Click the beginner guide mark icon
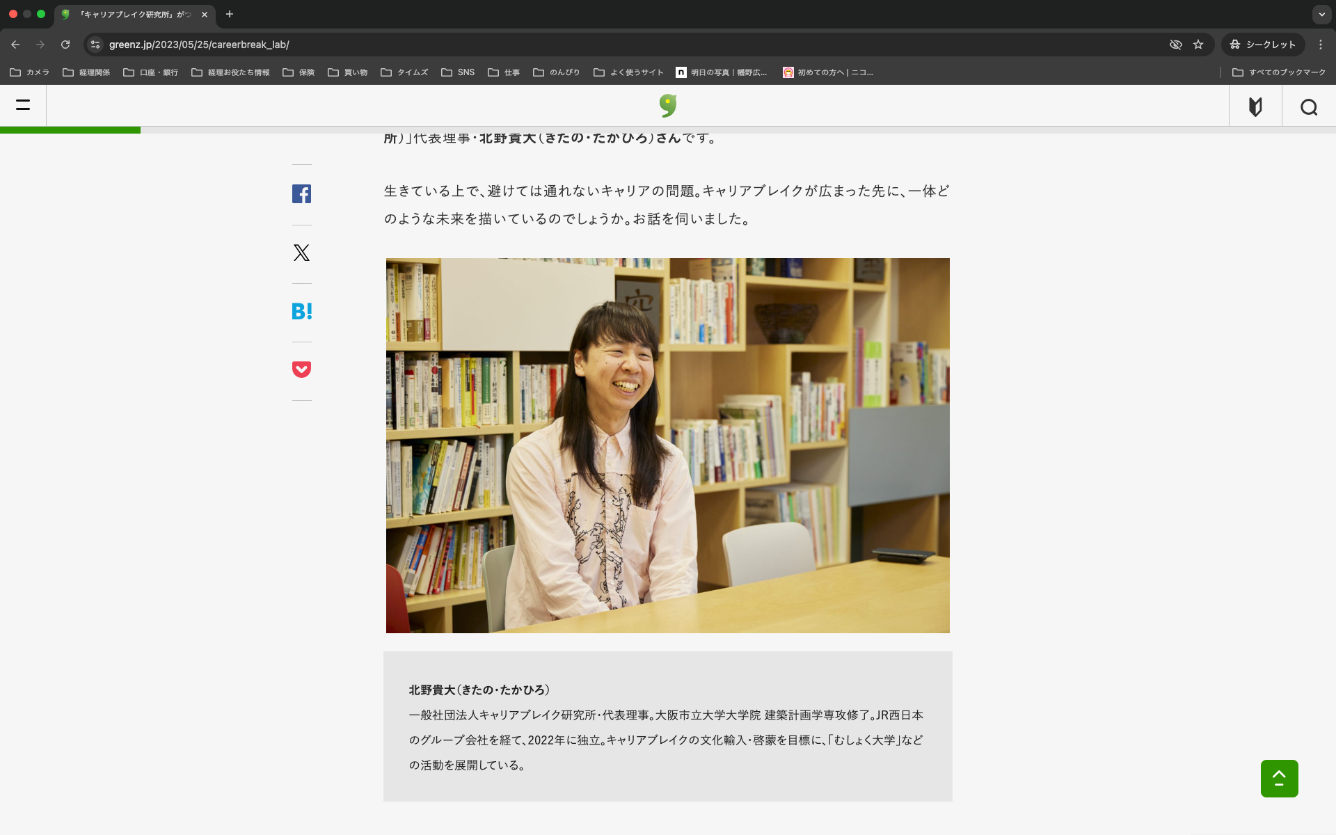The width and height of the screenshot is (1336, 835). (x=1255, y=107)
